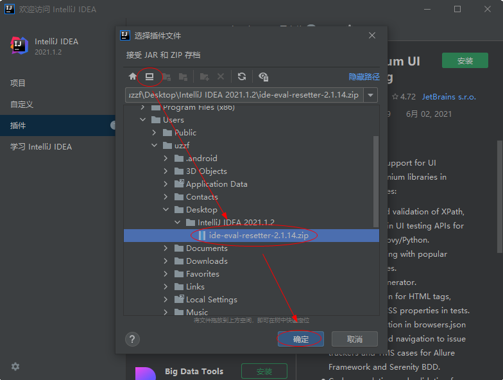Viewport: 503px width, 380px height.
Task: Select 插件 tab in sidebar
Action: pos(58,126)
